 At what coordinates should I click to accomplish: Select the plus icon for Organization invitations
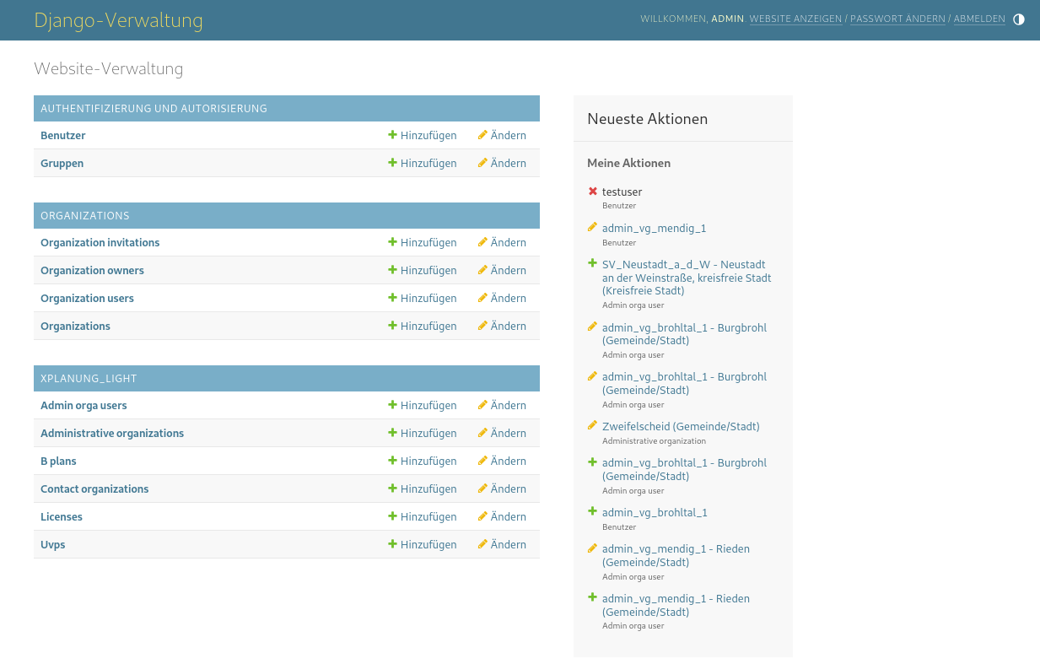pos(392,242)
